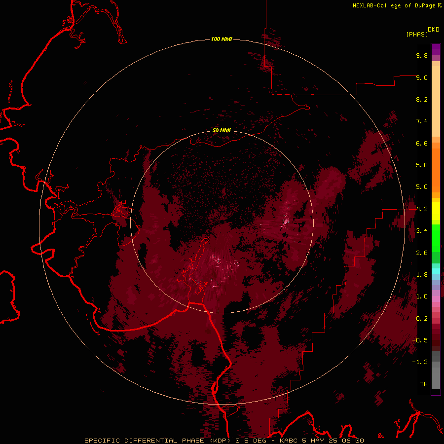
Task: Click the 8.2 legend value
Action: tap(422, 99)
